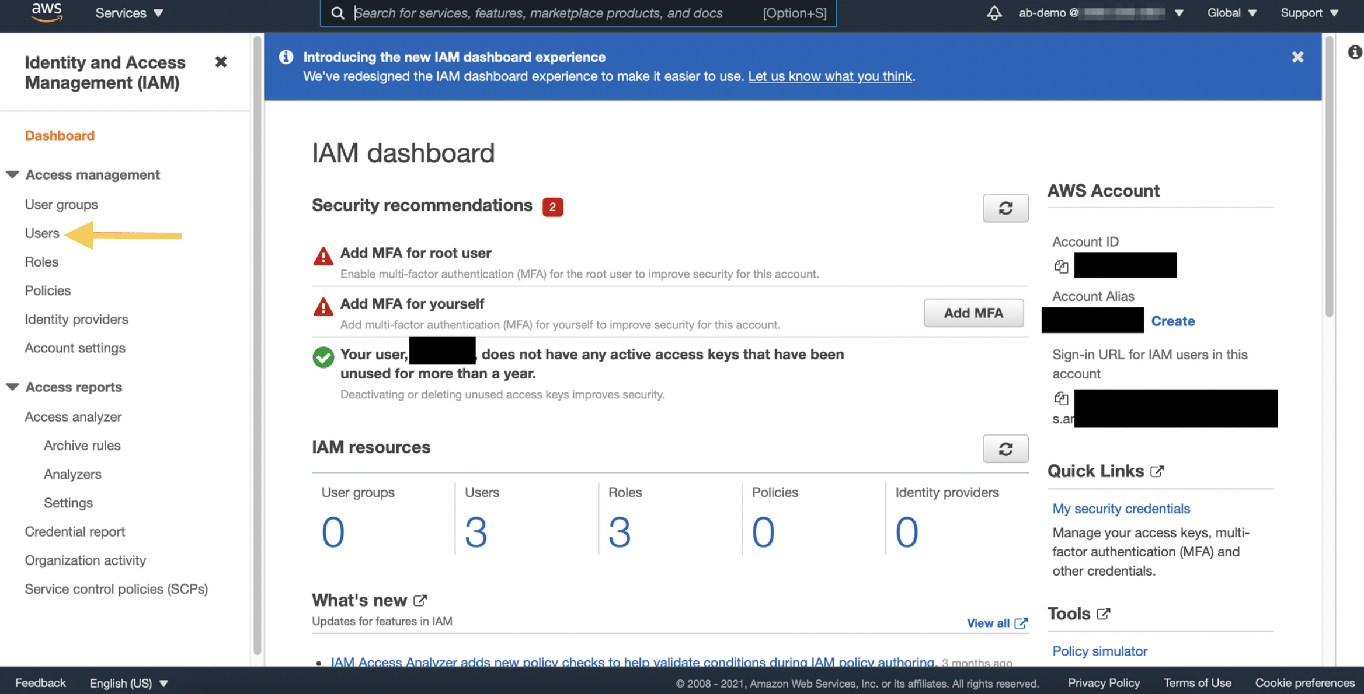Refresh the Security recommendations section

click(1005, 208)
